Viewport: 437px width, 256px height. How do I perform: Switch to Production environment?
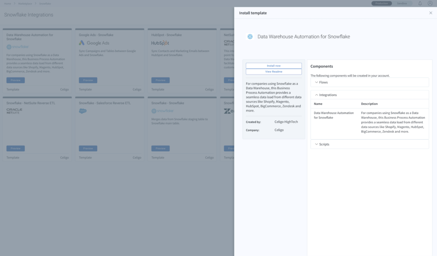(382, 3)
